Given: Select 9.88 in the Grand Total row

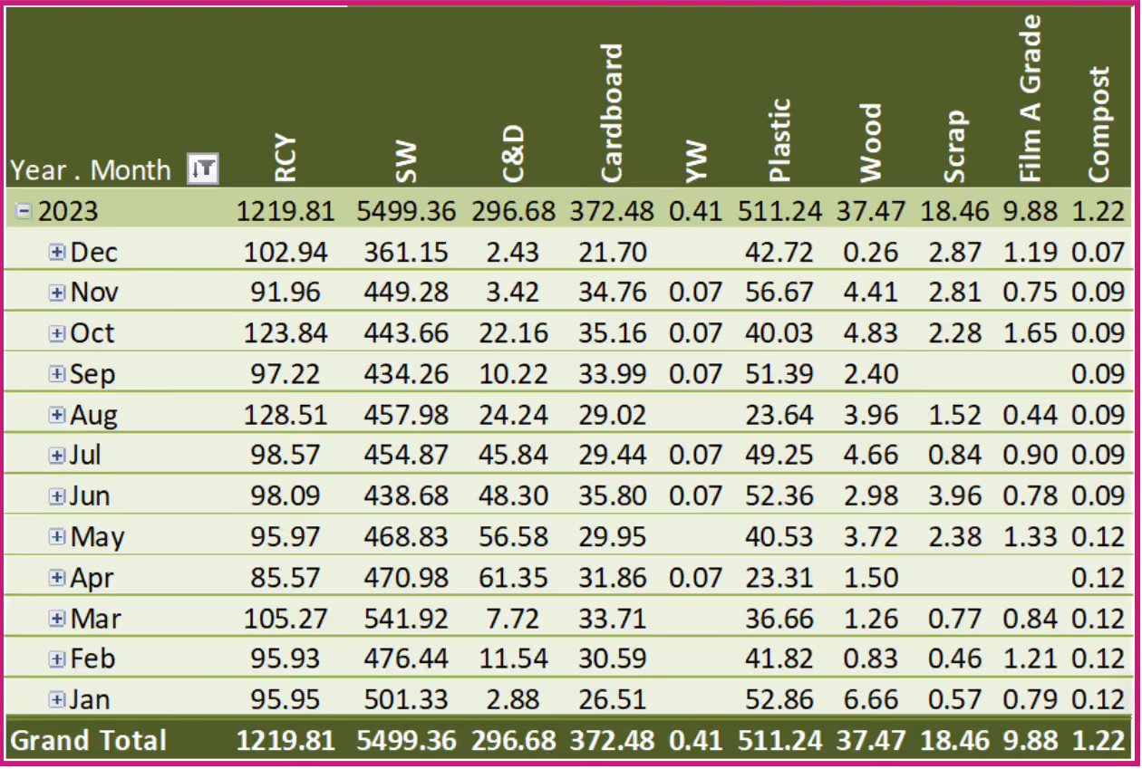Looking at the screenshot, I should 1030,740.
